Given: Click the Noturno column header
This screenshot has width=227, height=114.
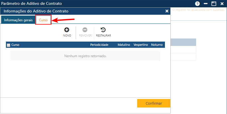Looking at the screenshot, I should 157,45.
